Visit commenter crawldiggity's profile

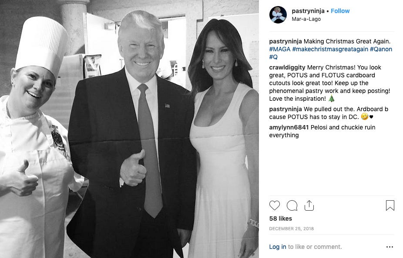pyautogui.click(x=287, y=67)
